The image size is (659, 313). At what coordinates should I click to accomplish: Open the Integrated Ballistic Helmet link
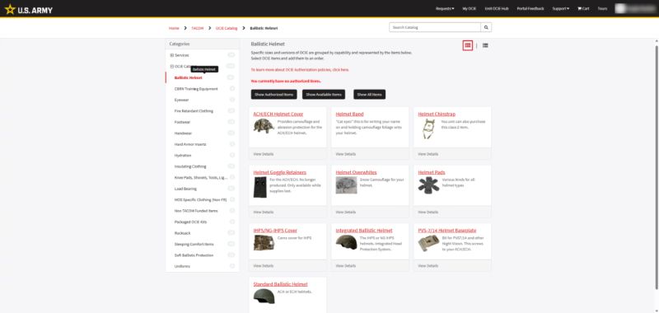point(364,231)
